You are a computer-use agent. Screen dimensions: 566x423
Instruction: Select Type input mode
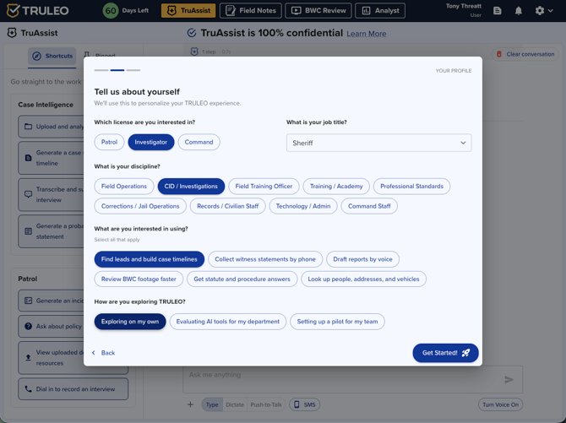point(212,405)
